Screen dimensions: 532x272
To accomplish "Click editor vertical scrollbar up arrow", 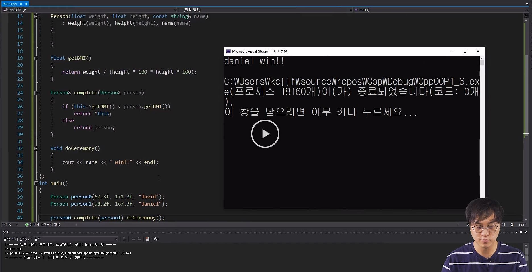I will point(526,21).
